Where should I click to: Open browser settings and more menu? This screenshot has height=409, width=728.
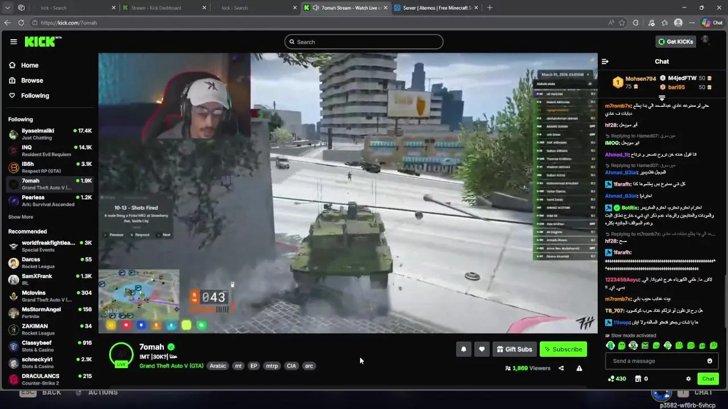pos(692,23)
